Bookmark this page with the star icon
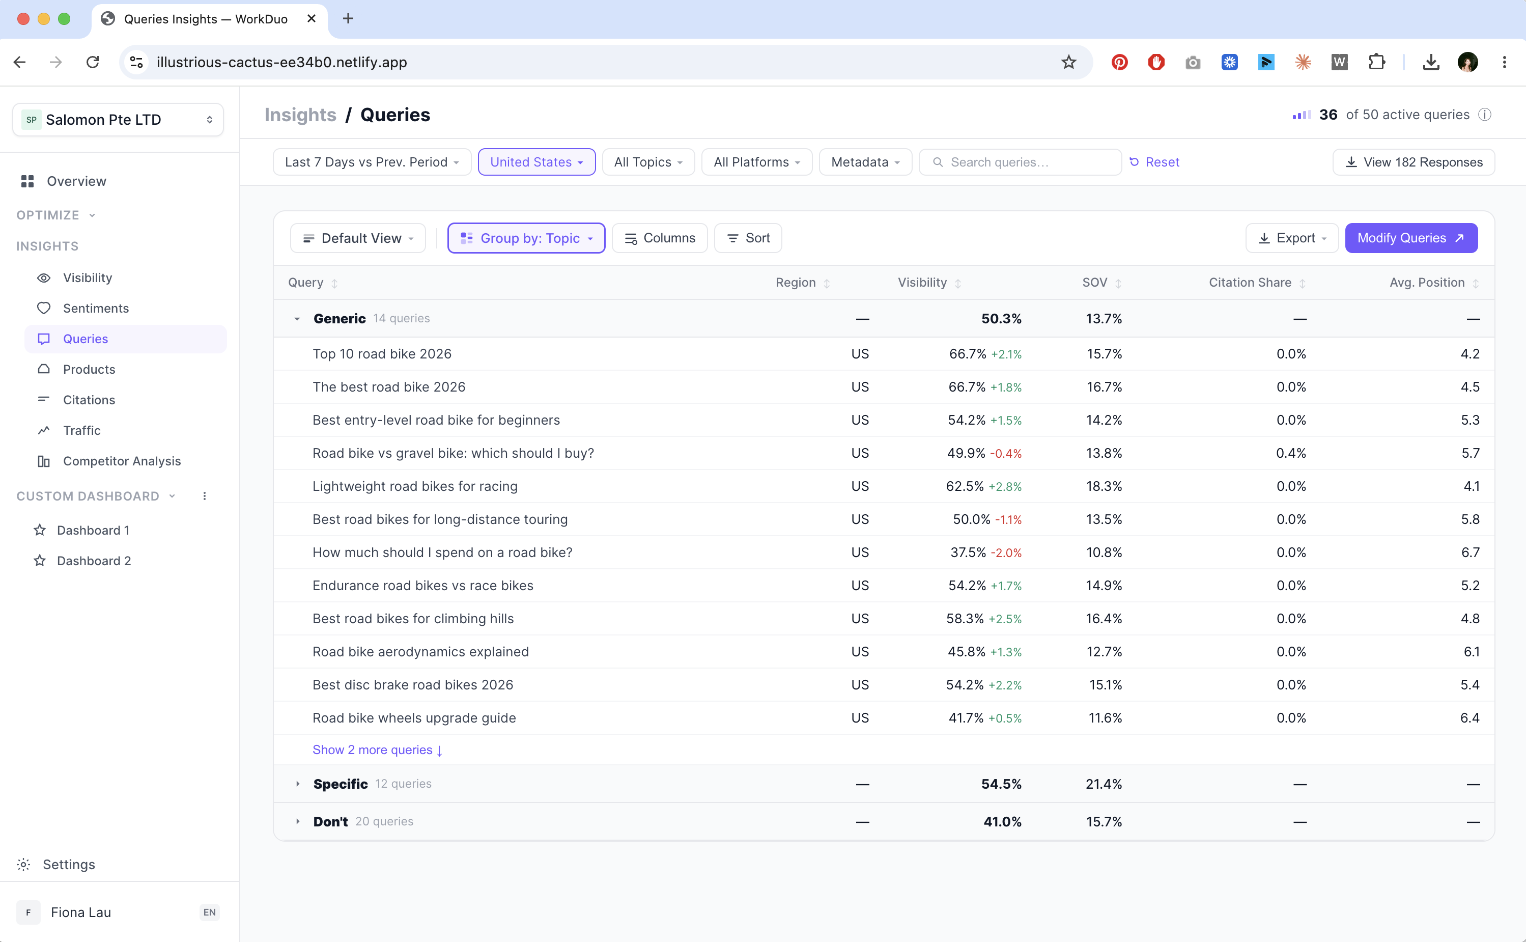 [x=1068, y=62]
